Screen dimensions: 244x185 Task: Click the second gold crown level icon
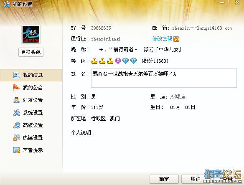(102, 61)
